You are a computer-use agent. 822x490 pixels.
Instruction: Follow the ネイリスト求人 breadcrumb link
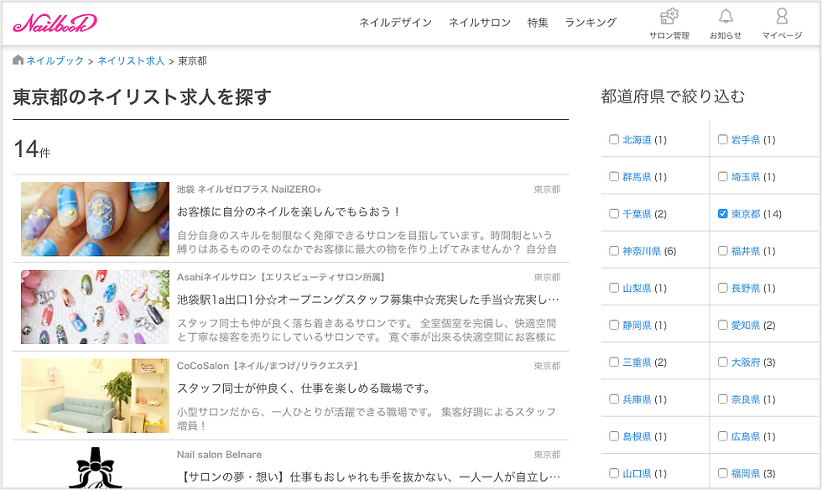tap(131, 61)
